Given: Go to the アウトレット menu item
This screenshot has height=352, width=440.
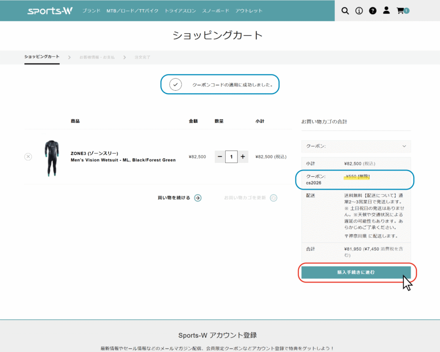Looking at the screenshot, I should (249, 11).
